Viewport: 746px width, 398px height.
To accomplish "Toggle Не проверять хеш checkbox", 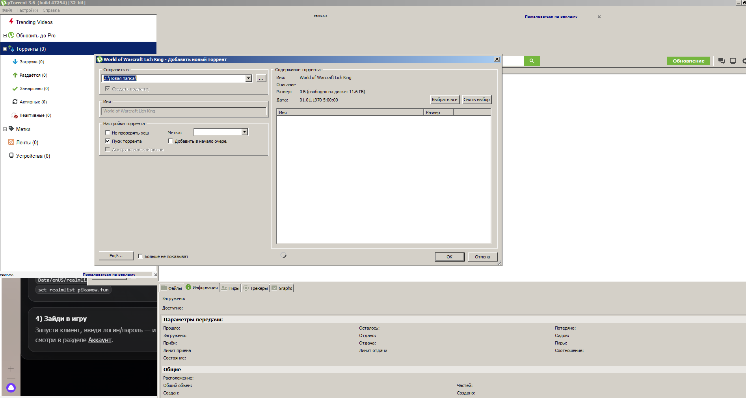I will point(108,133).
